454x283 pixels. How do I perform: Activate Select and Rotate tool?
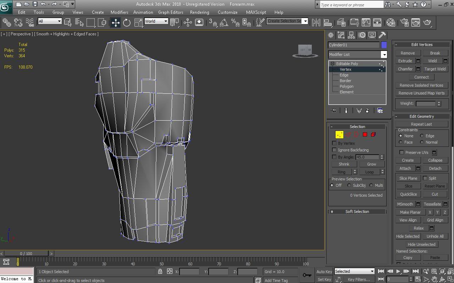[127, 22]
